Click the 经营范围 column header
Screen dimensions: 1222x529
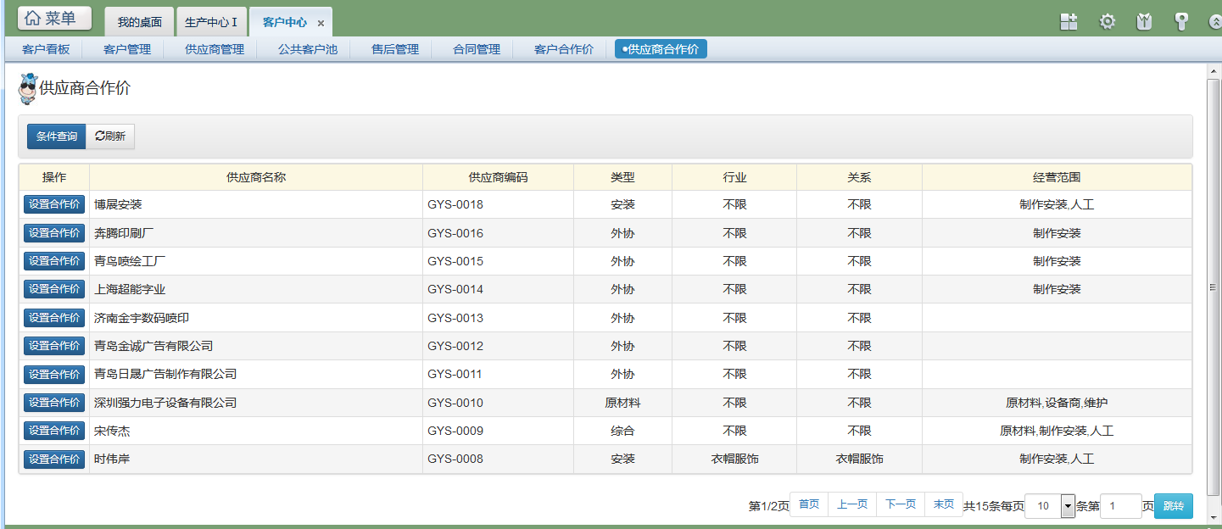click(x=1057, y=177)
